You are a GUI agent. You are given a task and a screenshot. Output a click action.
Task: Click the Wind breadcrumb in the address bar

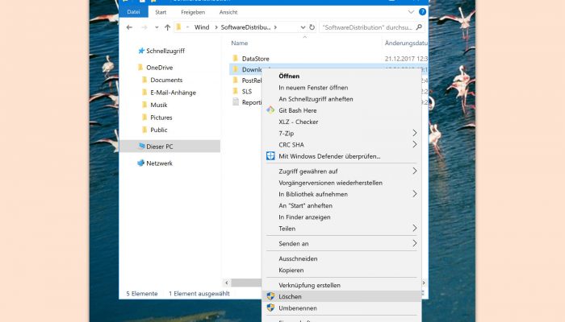pos(202,27)
